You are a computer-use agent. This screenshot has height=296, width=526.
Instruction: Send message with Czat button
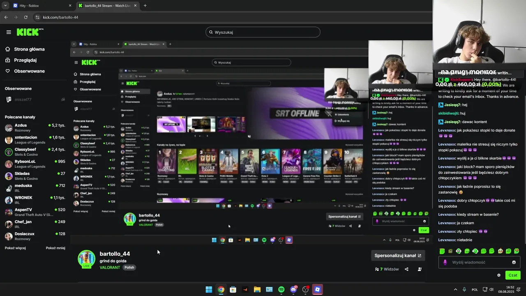point(513,275)
